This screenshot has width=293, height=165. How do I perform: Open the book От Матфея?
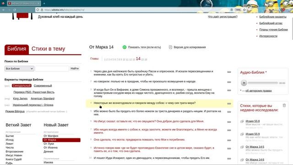click(x=51, y=136)
